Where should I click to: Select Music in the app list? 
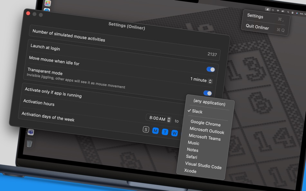click(x=193, y=143)
